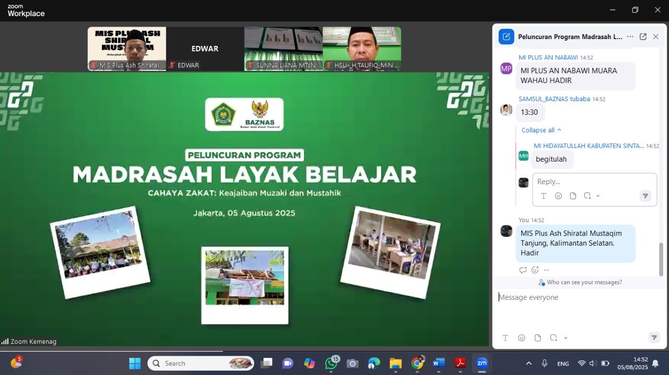
Task: Open the chat panel more options menu
Action: click(x=630, y=37)
